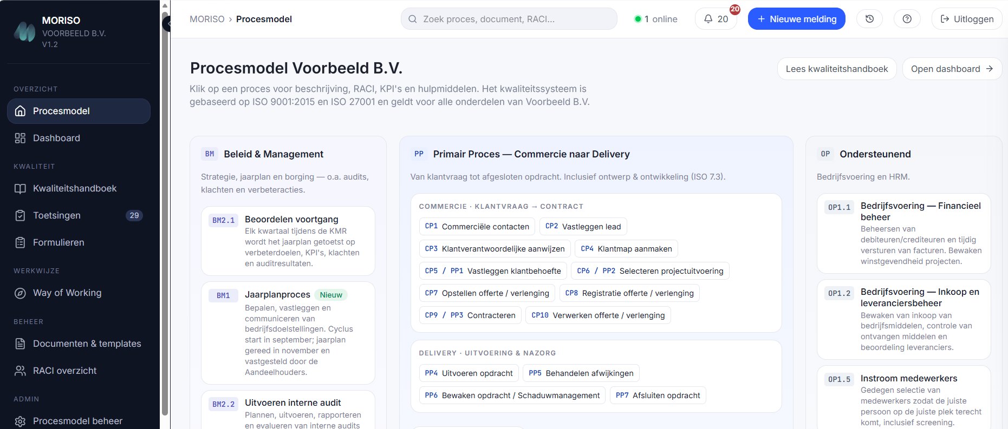Click the plus icon on Nieuwe melding

[761, 19]
